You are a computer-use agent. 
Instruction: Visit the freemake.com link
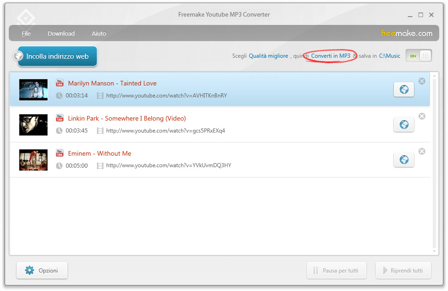(x=406, y=33)
